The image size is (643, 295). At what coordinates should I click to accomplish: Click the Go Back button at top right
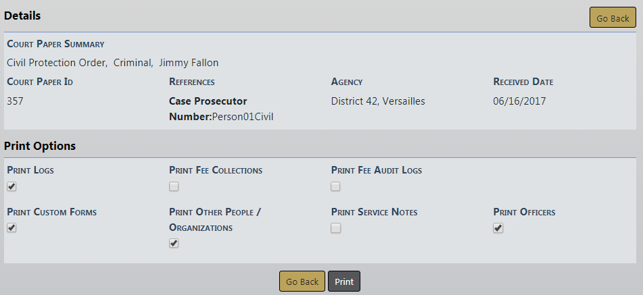tap(613, 18)
